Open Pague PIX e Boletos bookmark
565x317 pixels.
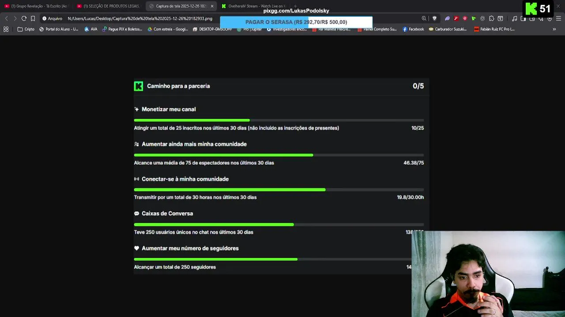coord(122,29)
